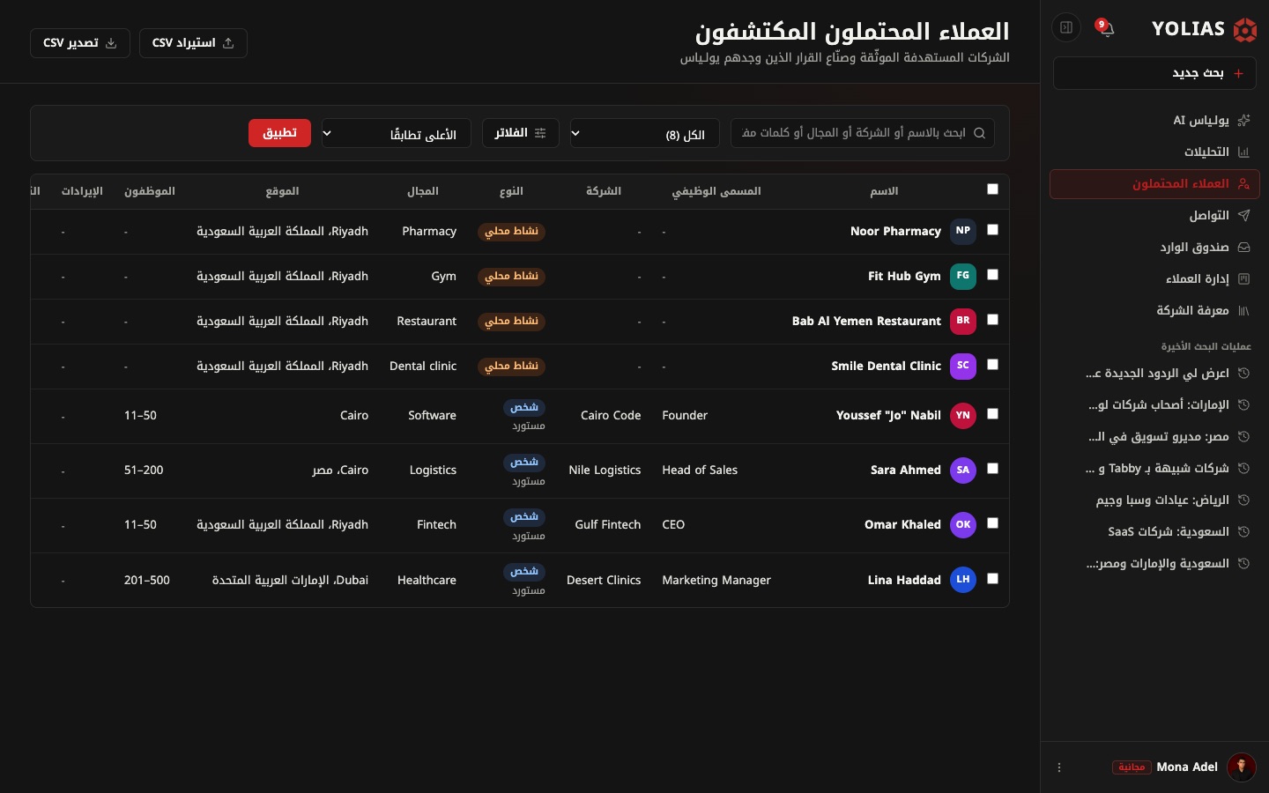This screenshot has width=1269, height=793.
Task: Go to التحليلات in the sidebar
Action: click(1154, 152)
